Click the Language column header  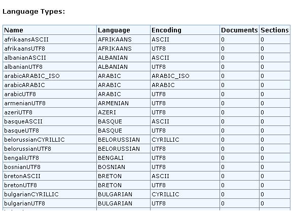click(123, 30)
